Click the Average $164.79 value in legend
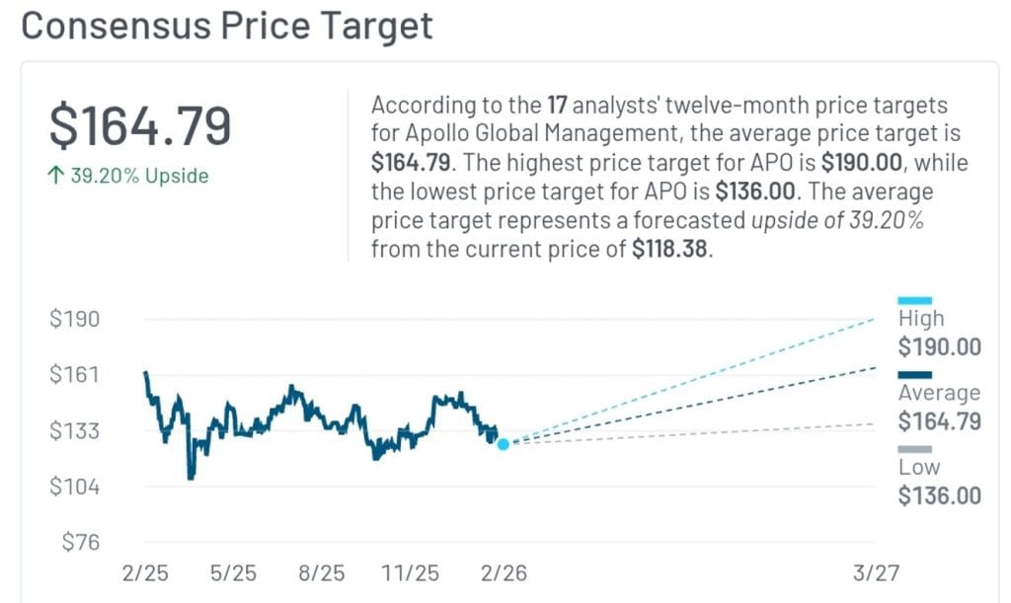This screenshot has height=603, width=1011. (939, 421)
